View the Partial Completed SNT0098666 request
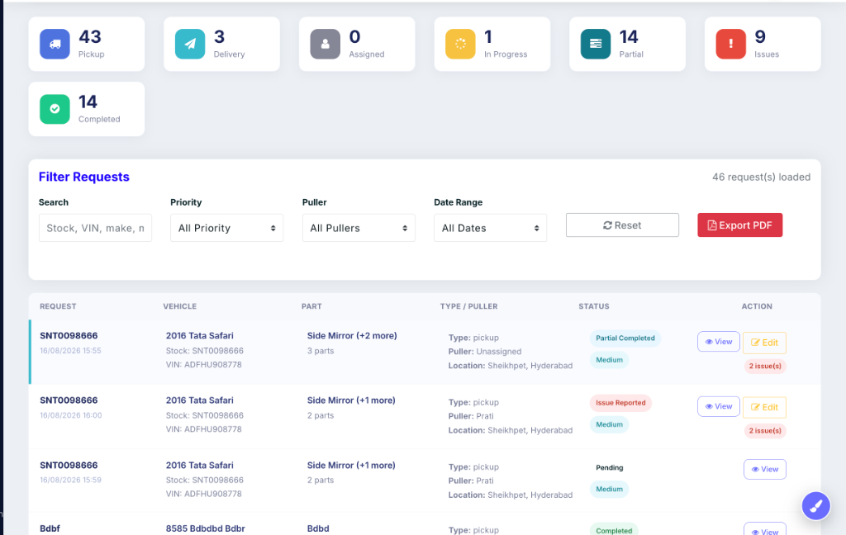The image size is (846, 535). tap(719, 342)
